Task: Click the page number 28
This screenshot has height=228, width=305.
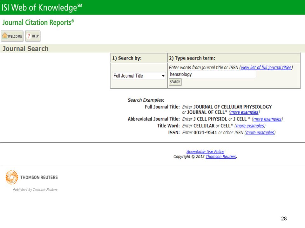Action: pyautogui.click(x=284, y=218)
